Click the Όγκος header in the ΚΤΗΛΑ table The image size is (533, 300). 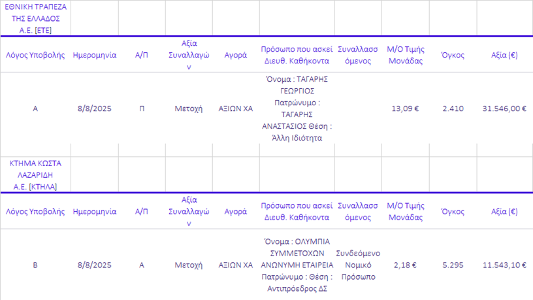453,212
